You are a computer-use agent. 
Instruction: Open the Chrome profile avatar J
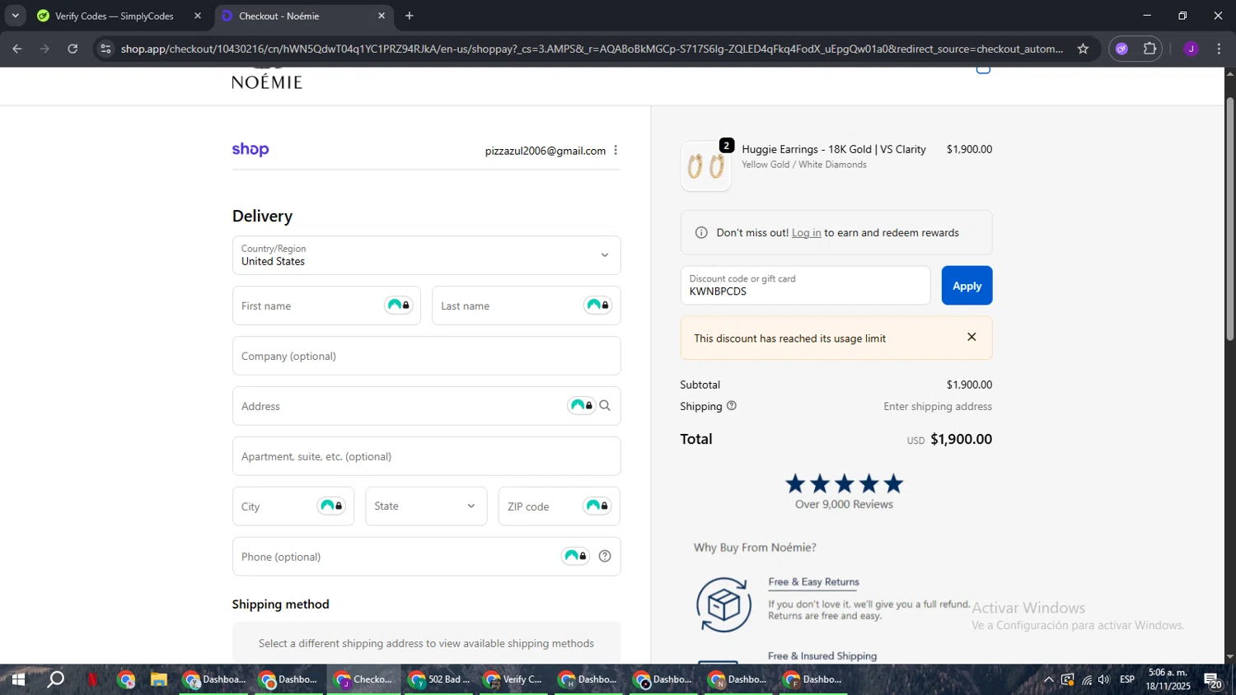[1191, 49]
